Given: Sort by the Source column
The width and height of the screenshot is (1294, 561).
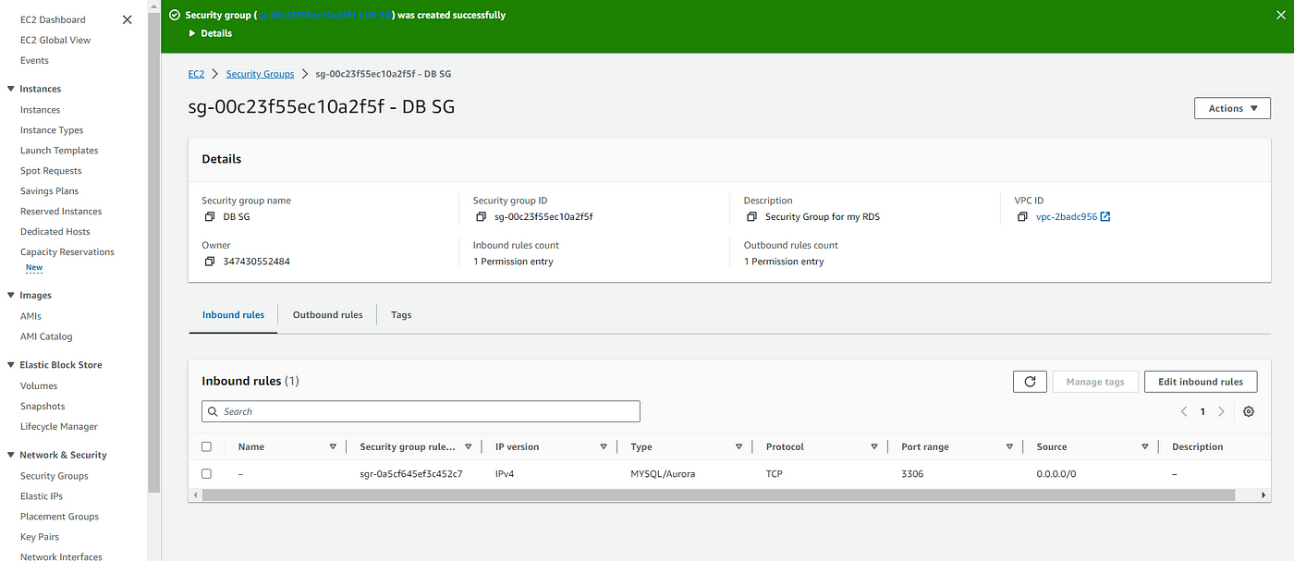Looking at the screenshot, I should tap(1145, 446).
